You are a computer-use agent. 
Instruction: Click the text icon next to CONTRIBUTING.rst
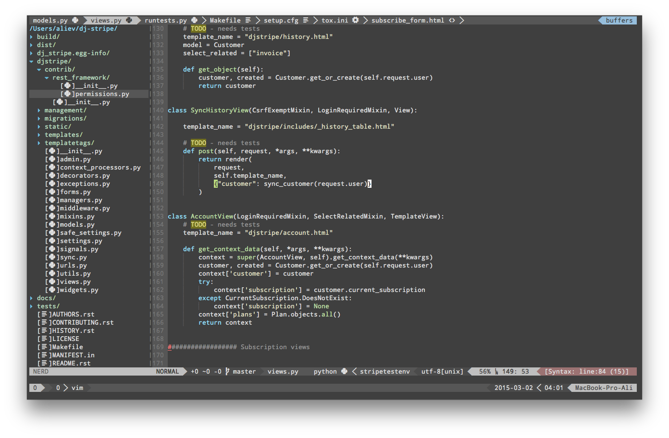(x=44, y=322)
